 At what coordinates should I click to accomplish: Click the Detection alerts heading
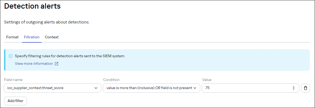click(32, 6)
